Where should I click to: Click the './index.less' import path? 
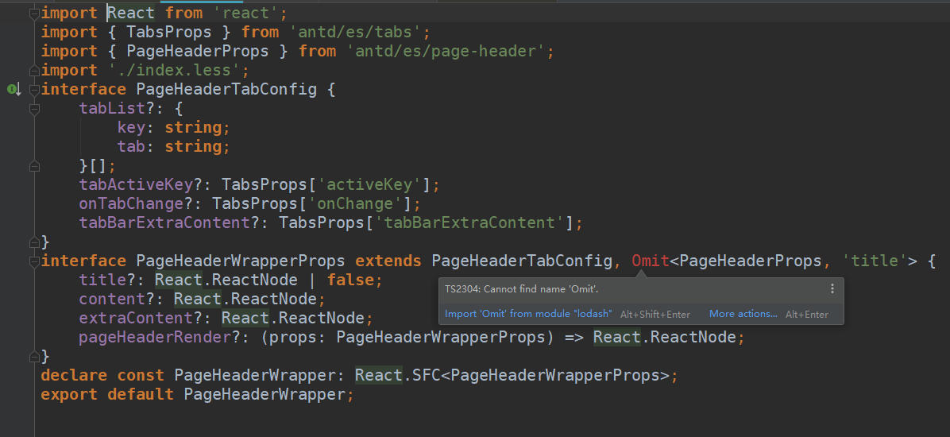coord(174,70)
